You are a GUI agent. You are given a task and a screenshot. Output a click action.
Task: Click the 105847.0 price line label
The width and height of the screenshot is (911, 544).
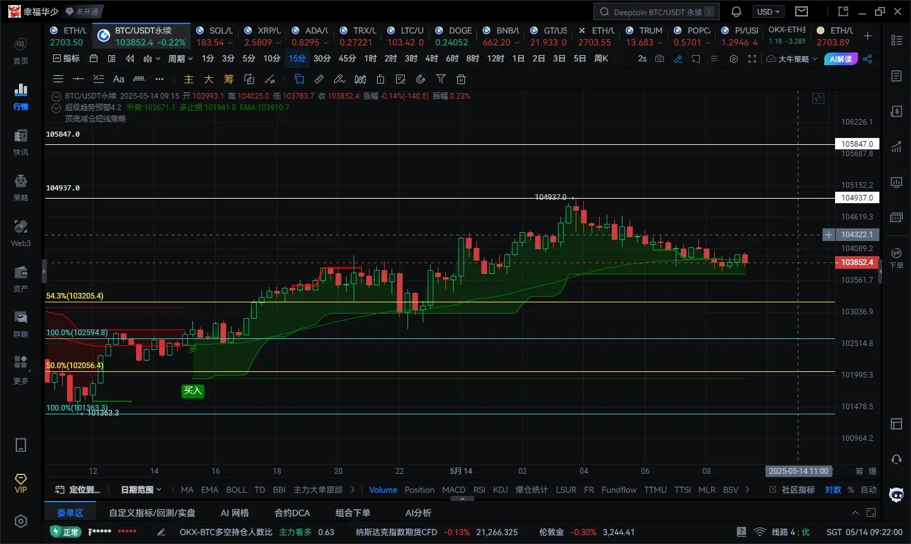pos(857,144)
